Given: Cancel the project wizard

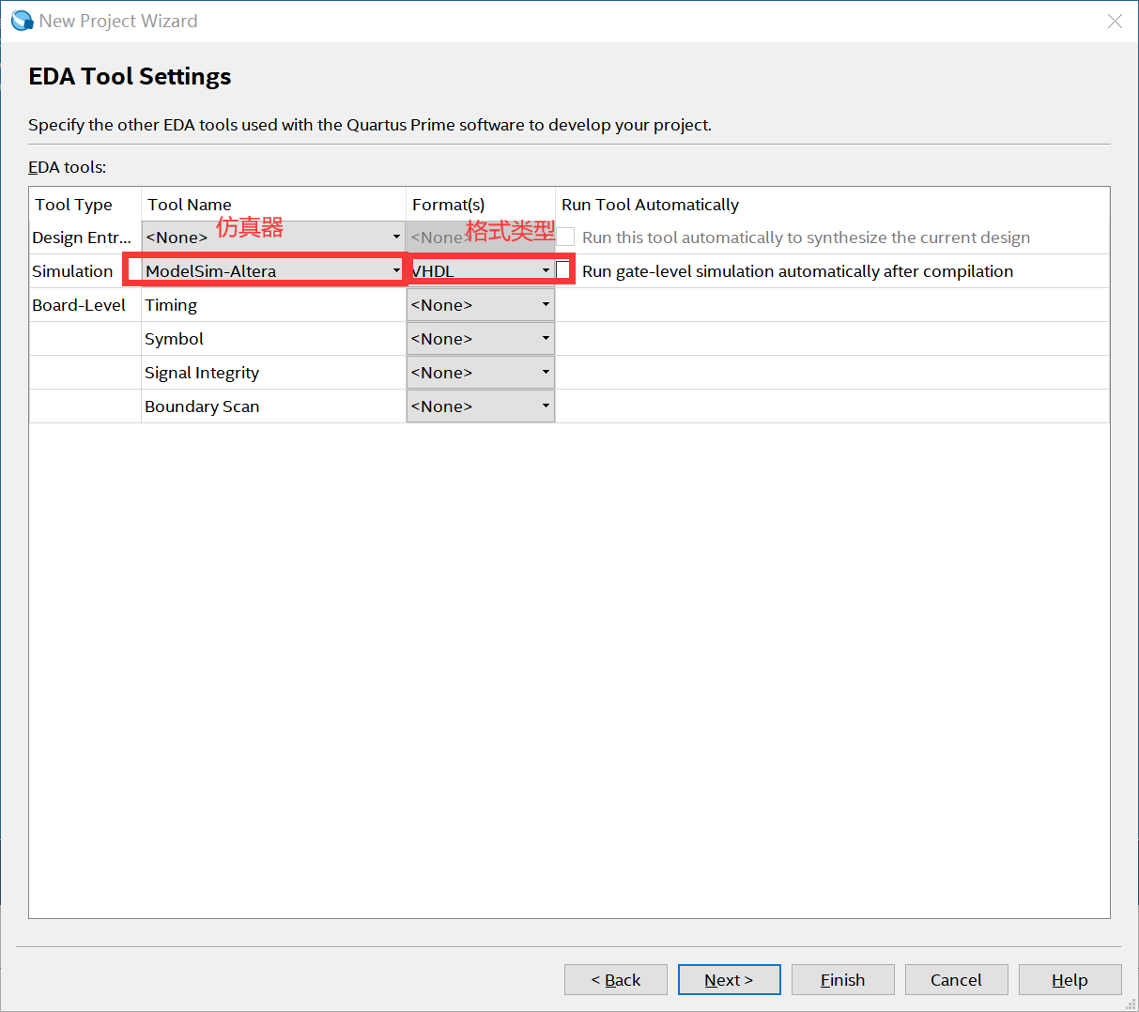Looking at the screenshot, I should [x=956, y=980].
